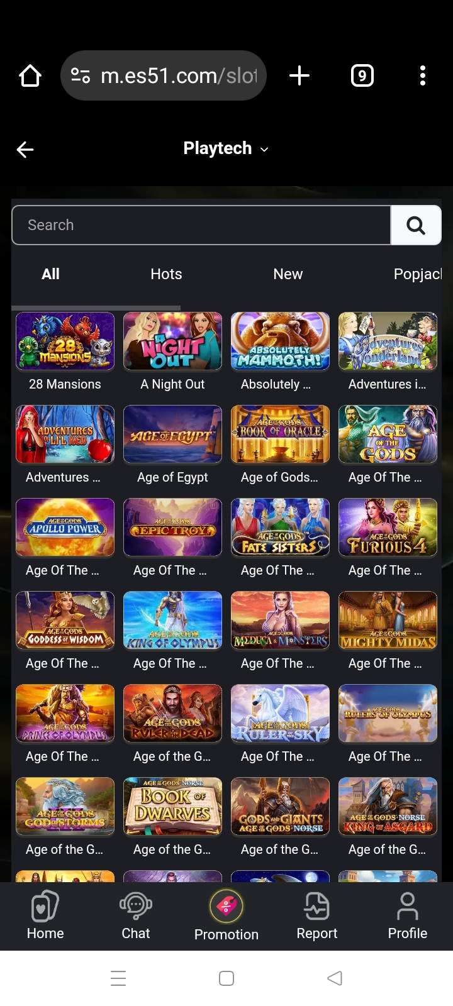Screen dimensions: 453x1006
Task: Tap the browser home icon
Action: 30,76
